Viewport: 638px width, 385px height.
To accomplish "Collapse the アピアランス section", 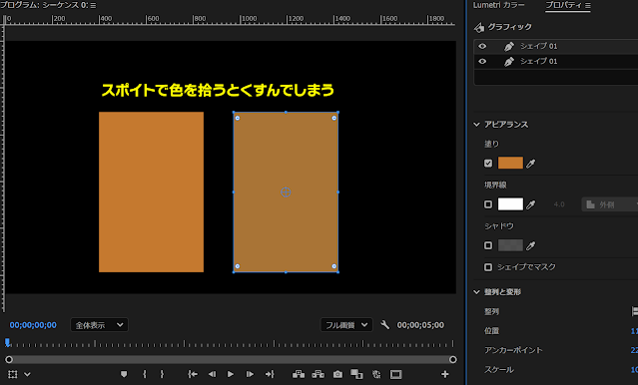I will click(477, 125).
